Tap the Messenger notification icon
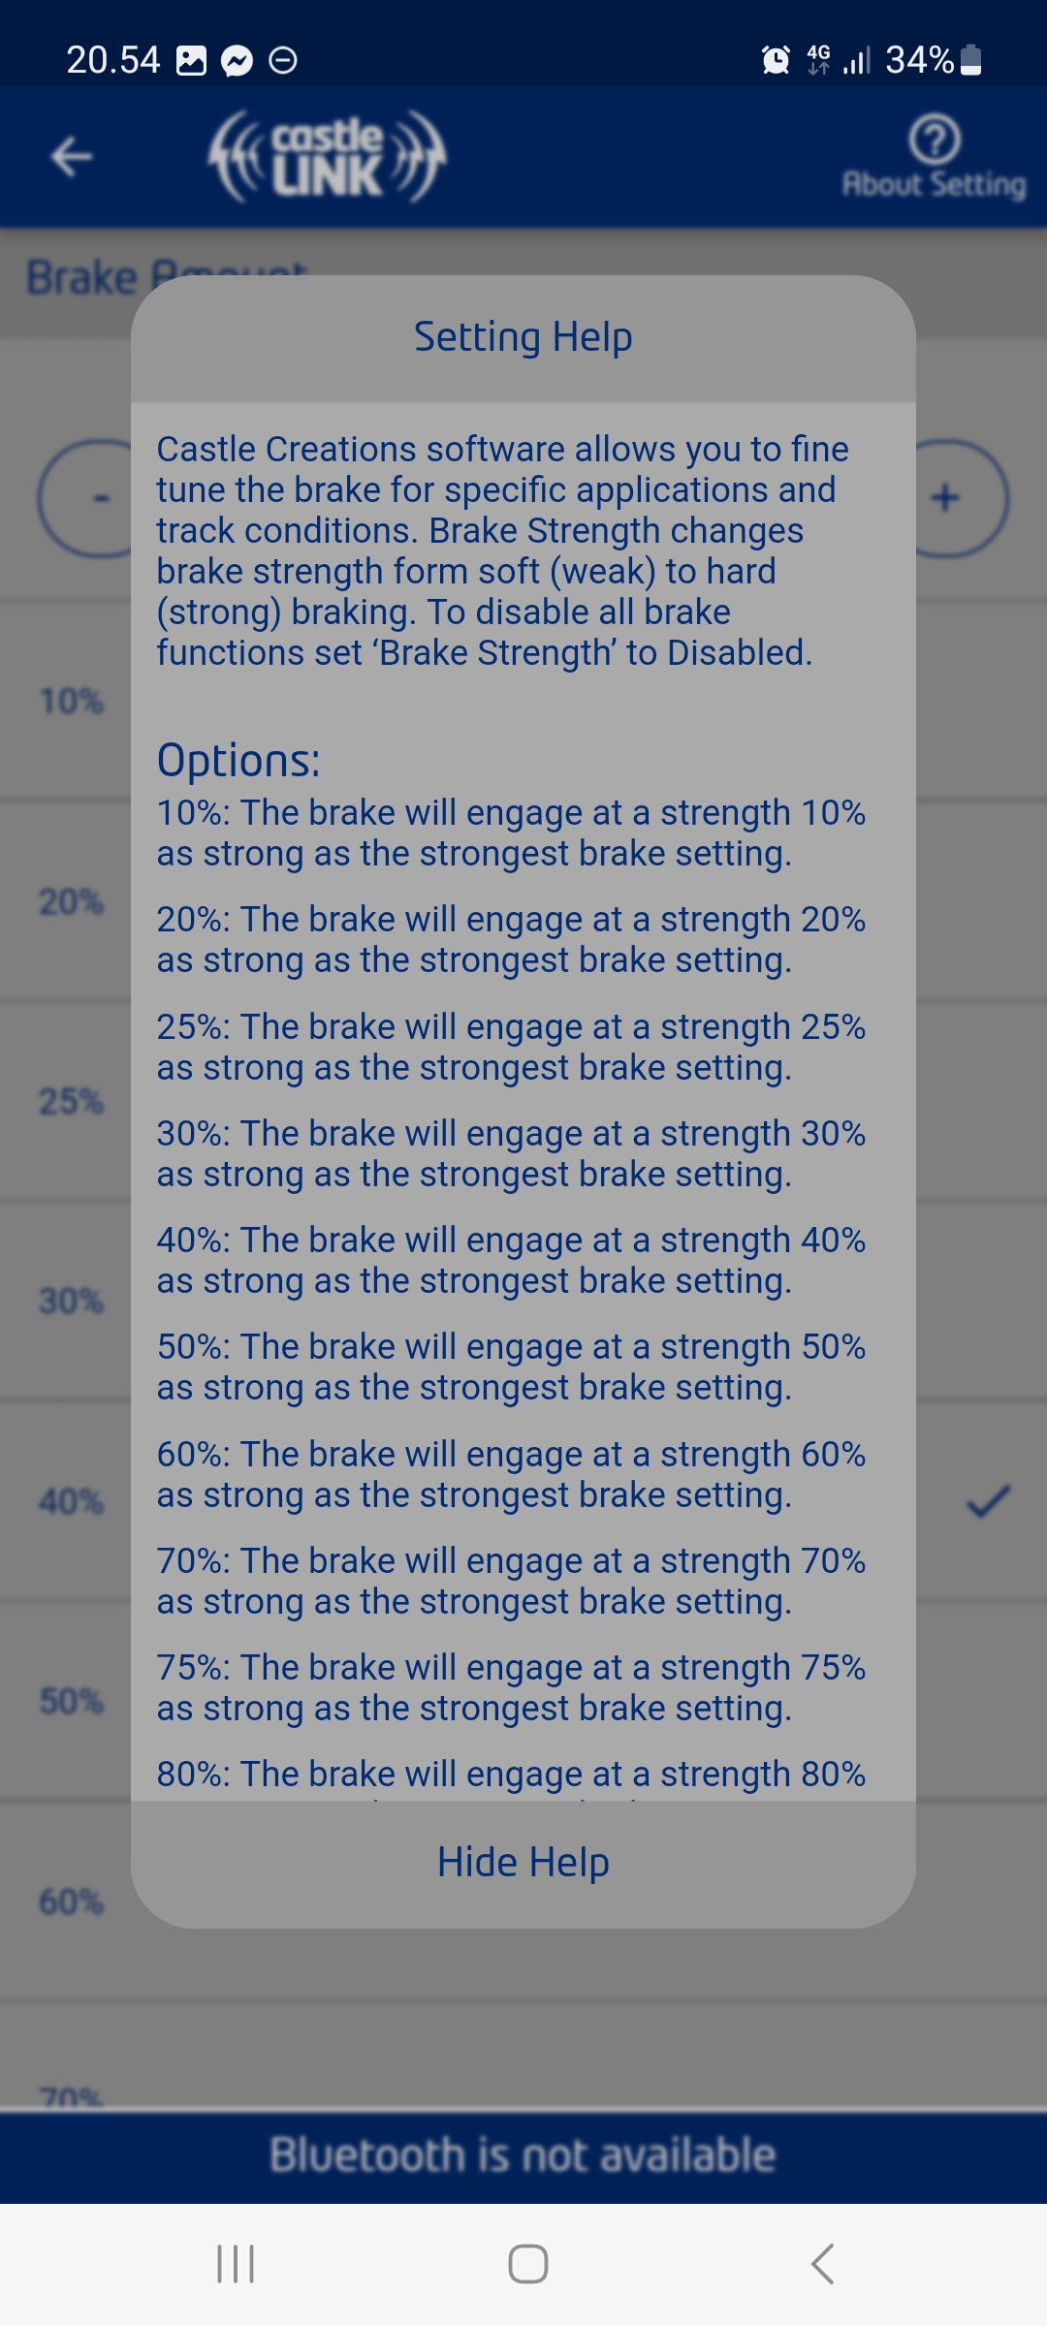Image resolution: width=1047 pixels, height=2326 pixels. [x=237, y=61]
